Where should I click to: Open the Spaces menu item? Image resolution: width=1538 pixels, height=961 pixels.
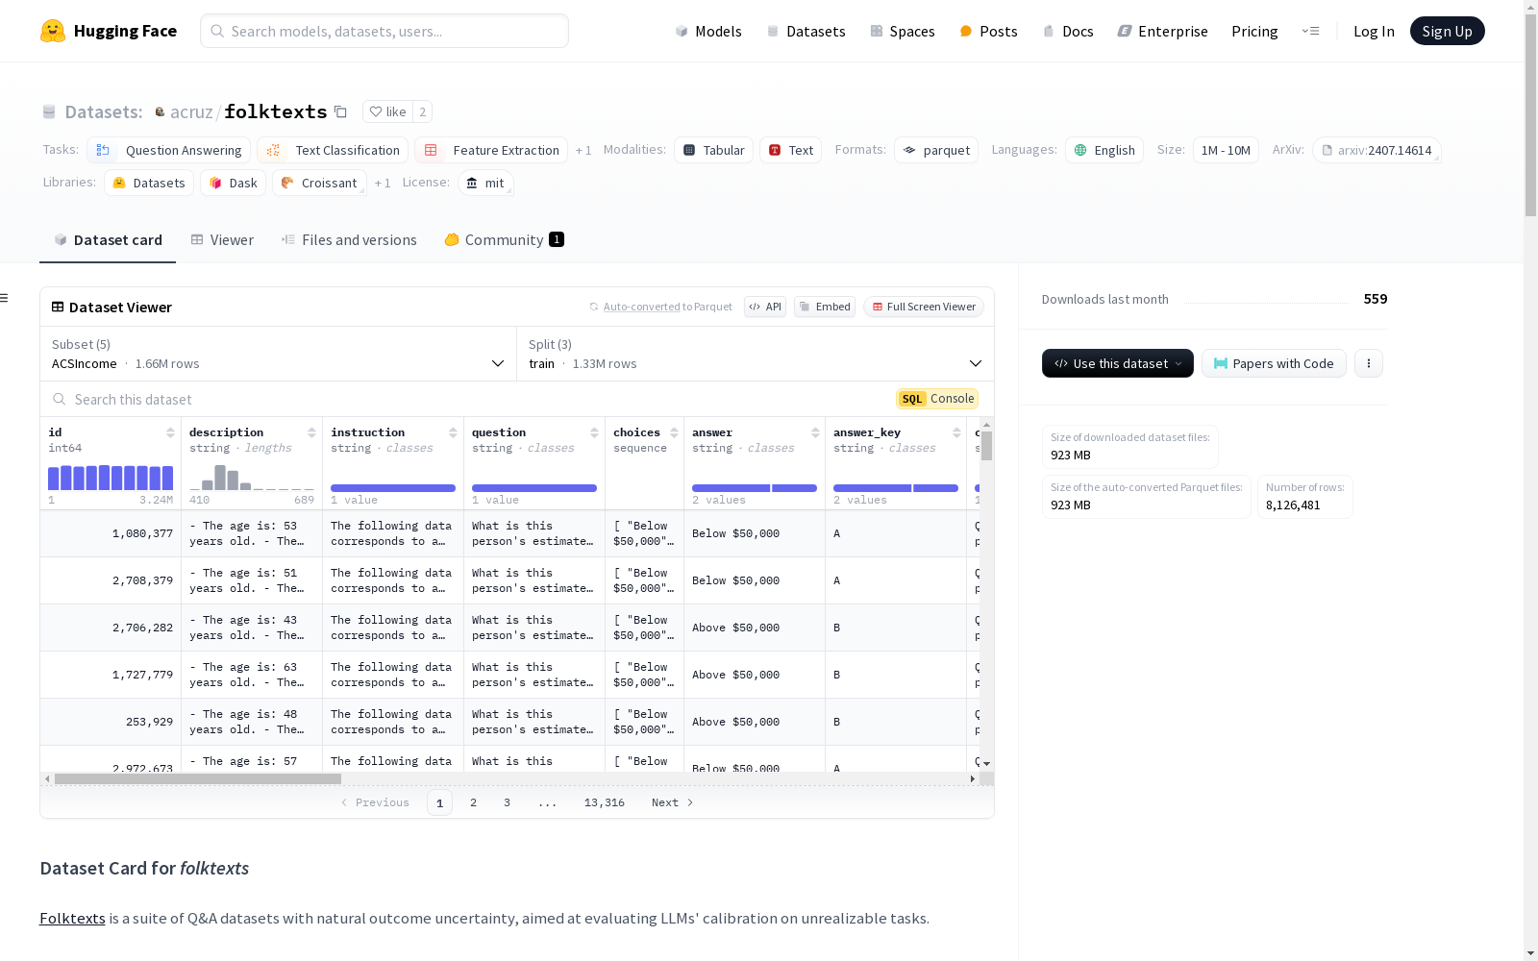(x=902, y=31)
